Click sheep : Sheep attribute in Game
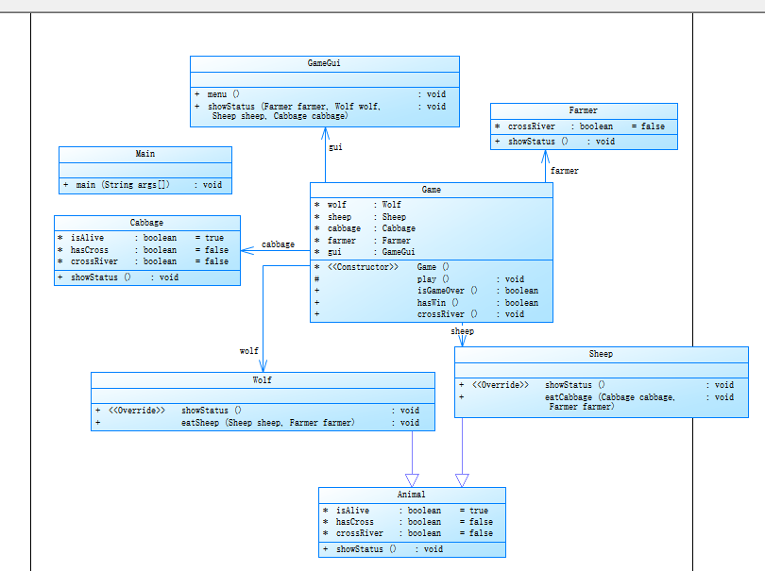 coord(360,217)
